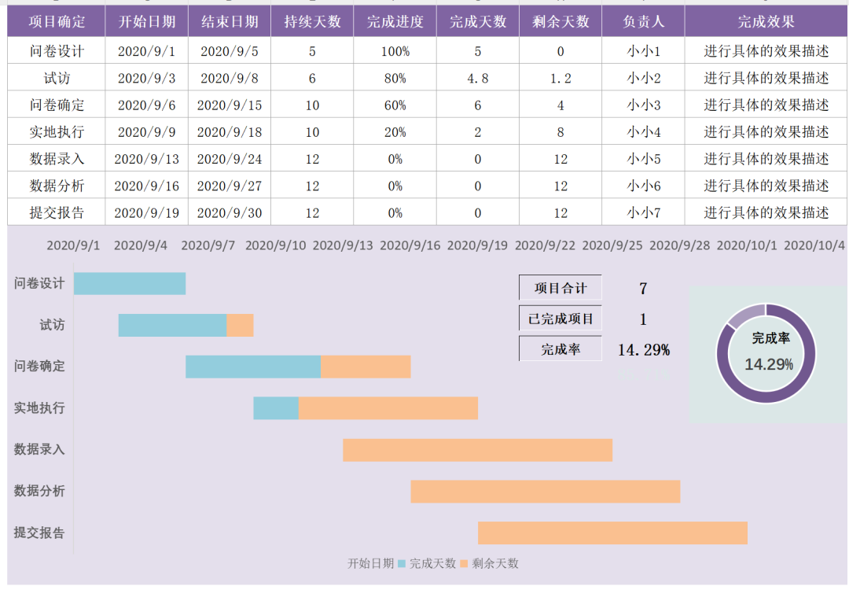Click the orange remaining bar for 试访
This screenshot has width=849, height=590.
[x=240, y=325]
